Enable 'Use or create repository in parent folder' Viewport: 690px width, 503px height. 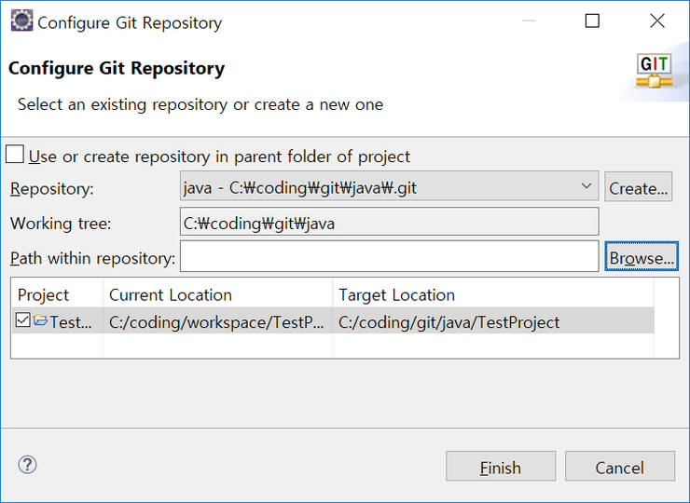click(15, 155)
